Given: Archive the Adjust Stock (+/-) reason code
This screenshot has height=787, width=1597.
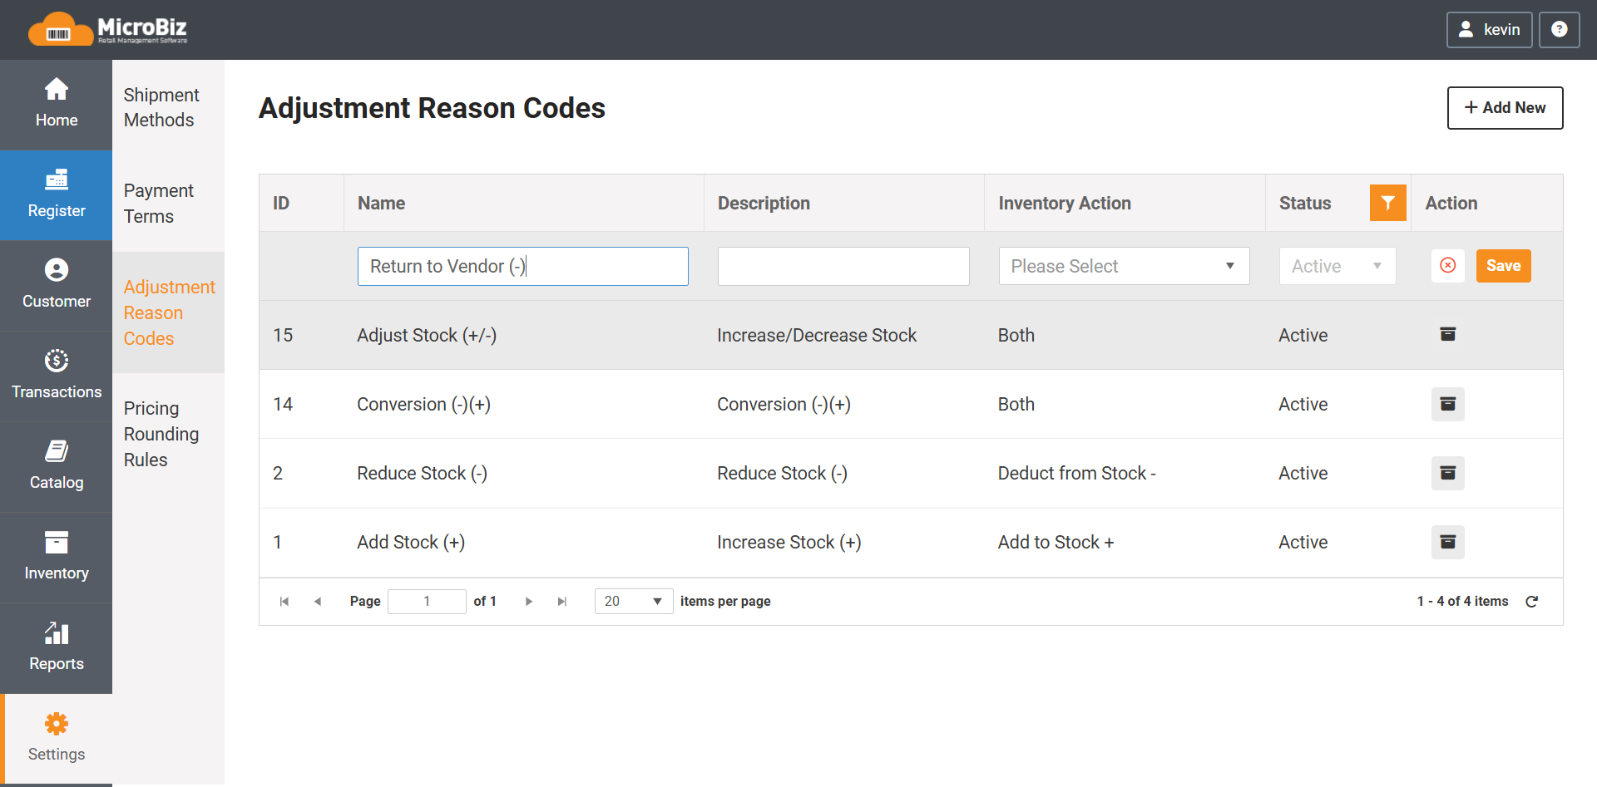Looking at the screenshot, I should coord(1447,335).
